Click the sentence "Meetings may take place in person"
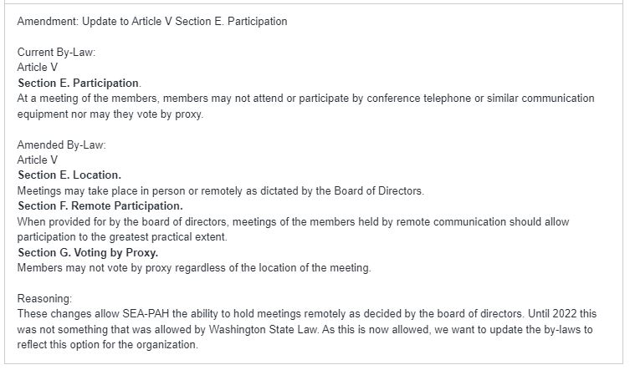Viewport: 630px width, 370px height. coord(221,190)
